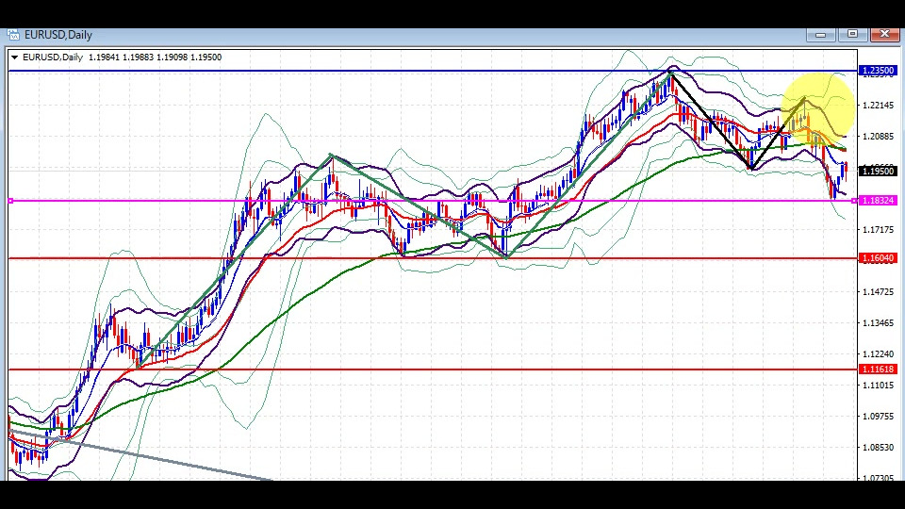Click the EURUSD,Daily title bar text

58,35
